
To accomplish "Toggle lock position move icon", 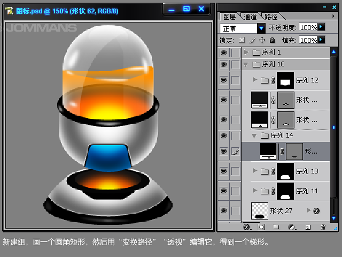I will point(262,40).
